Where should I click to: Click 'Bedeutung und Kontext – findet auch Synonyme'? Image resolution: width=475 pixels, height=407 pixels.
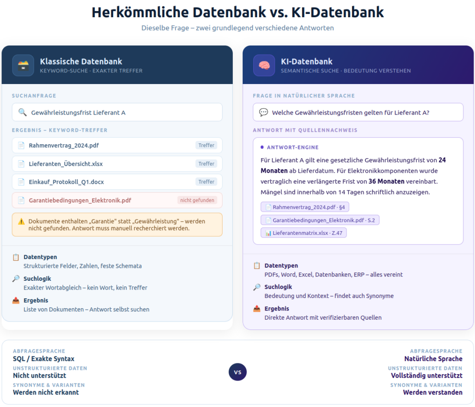329,296
